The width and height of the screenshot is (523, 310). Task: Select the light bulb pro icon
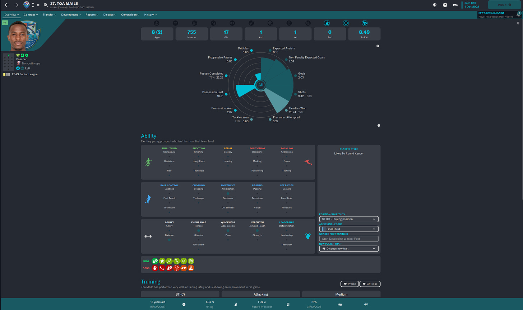coord(184,261)
